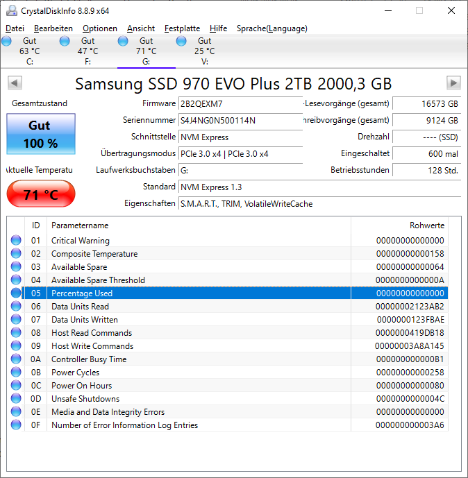
Task: Click the Firmware field 2B2QEXM7
Action: pyautogui.click(x=240, y=103)
